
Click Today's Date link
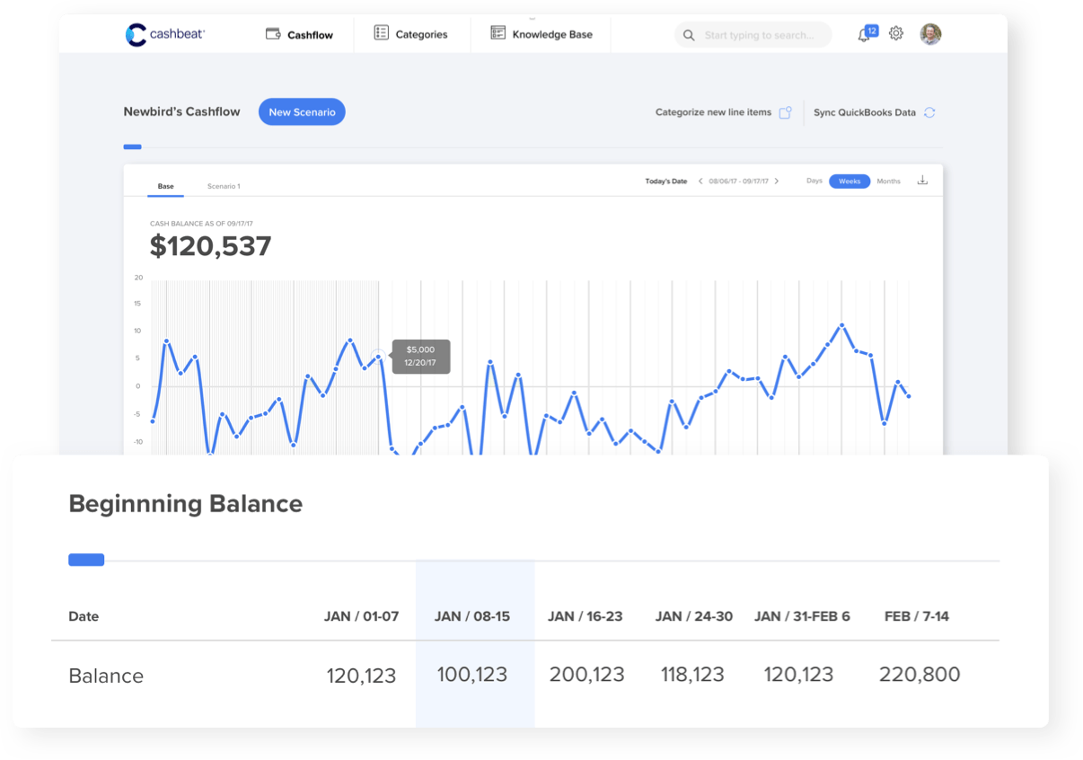(665, 181)
